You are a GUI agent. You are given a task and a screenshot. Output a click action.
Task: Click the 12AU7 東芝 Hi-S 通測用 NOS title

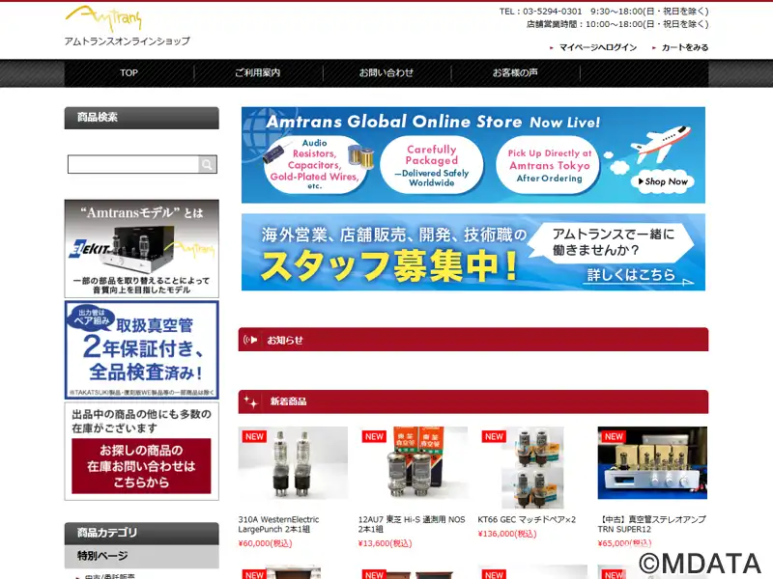[412, 524]
